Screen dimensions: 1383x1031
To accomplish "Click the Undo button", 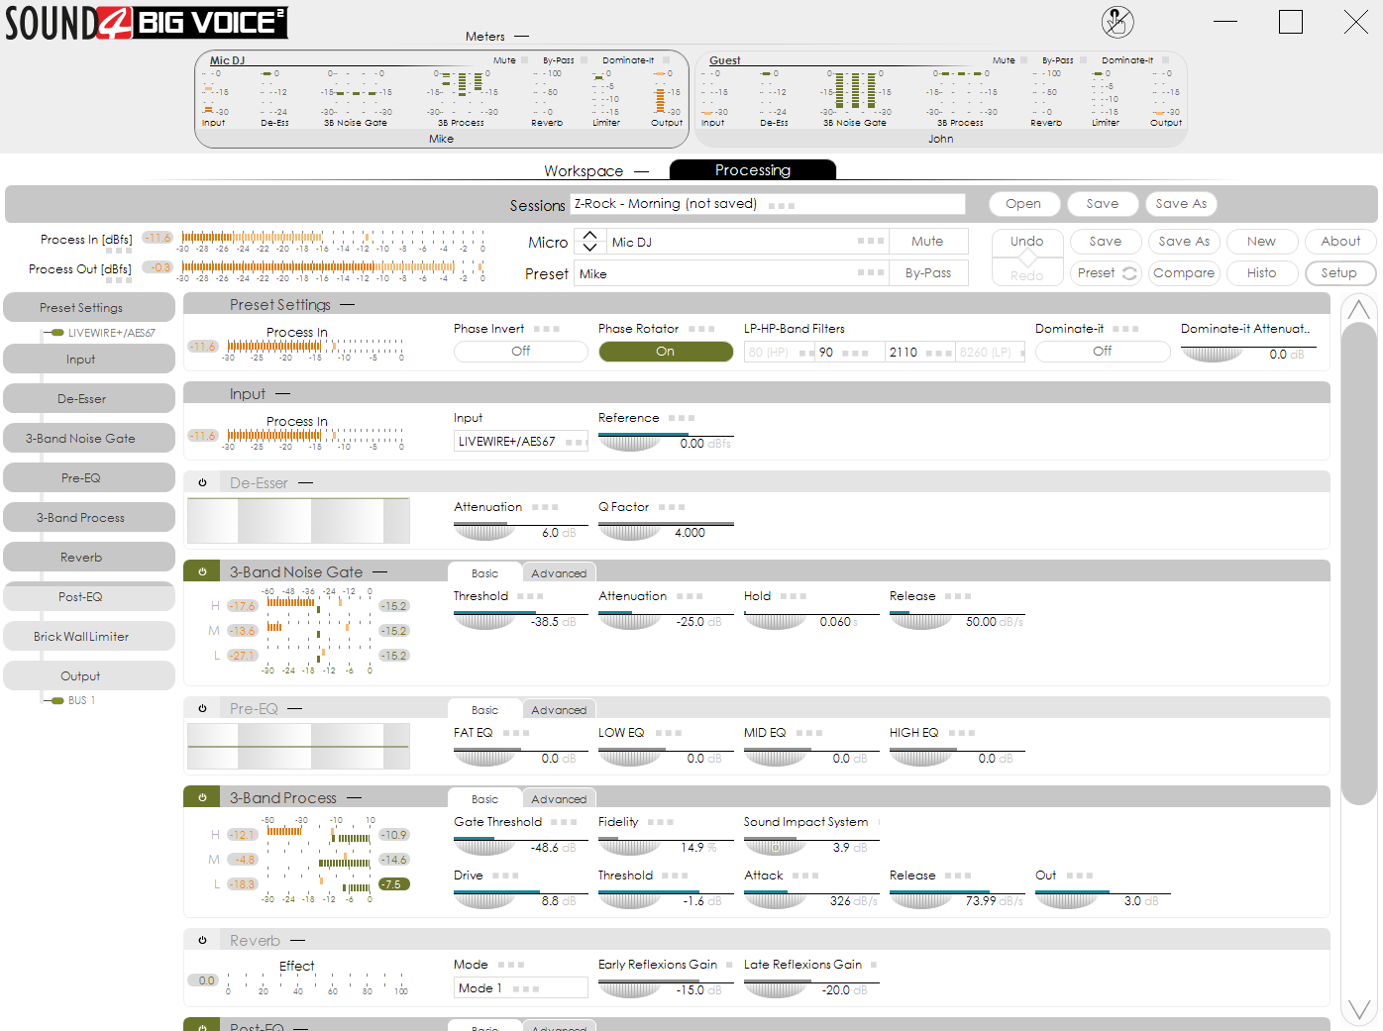I will pos(1027,242).
